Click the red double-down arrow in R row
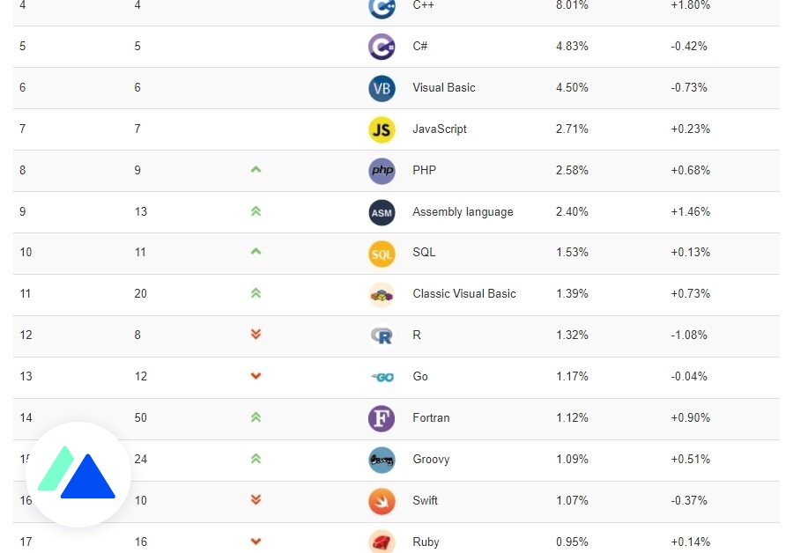Image resolution: width=793 pixels, height=553 pixels. pos(256,334)
